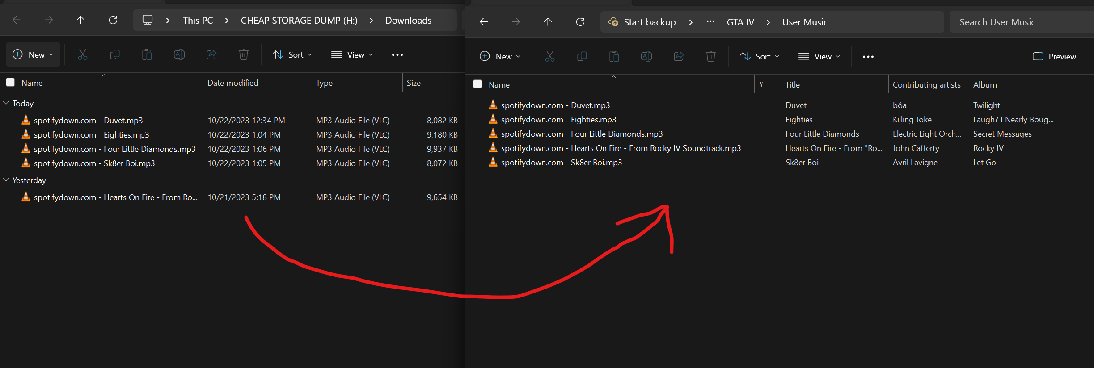Click Copy icon in User Music toolbar
Viewport: 1094px width, 368px height.
582,56
